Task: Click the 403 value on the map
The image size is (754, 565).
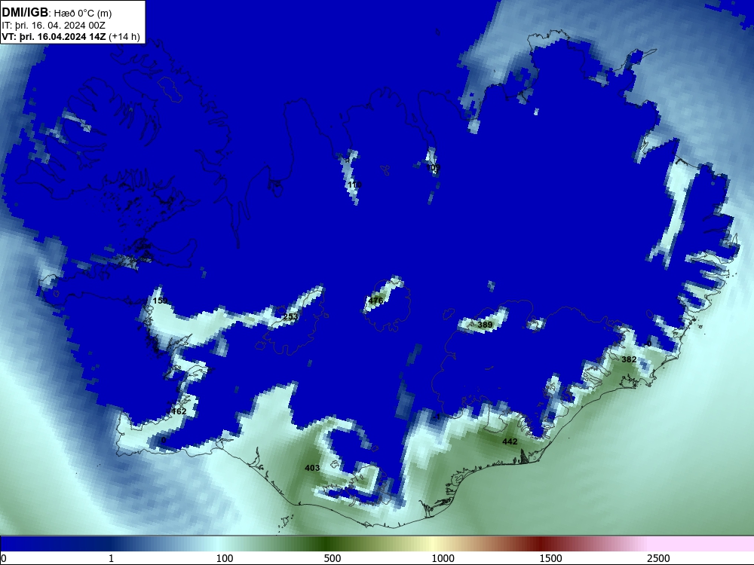Action: click(312, 468)
